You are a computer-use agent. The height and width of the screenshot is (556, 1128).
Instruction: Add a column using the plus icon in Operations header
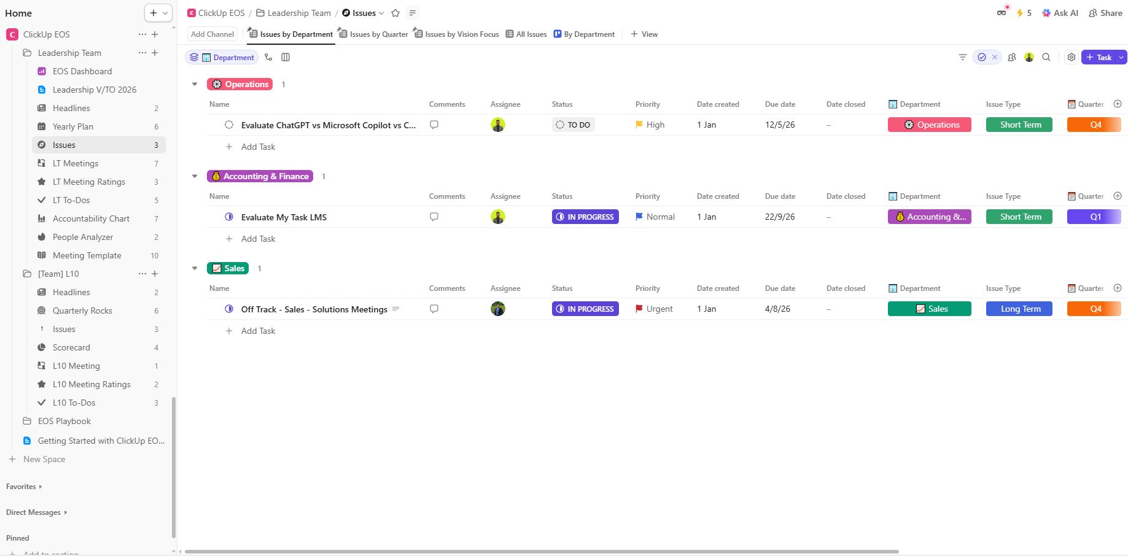point(1118,104)
